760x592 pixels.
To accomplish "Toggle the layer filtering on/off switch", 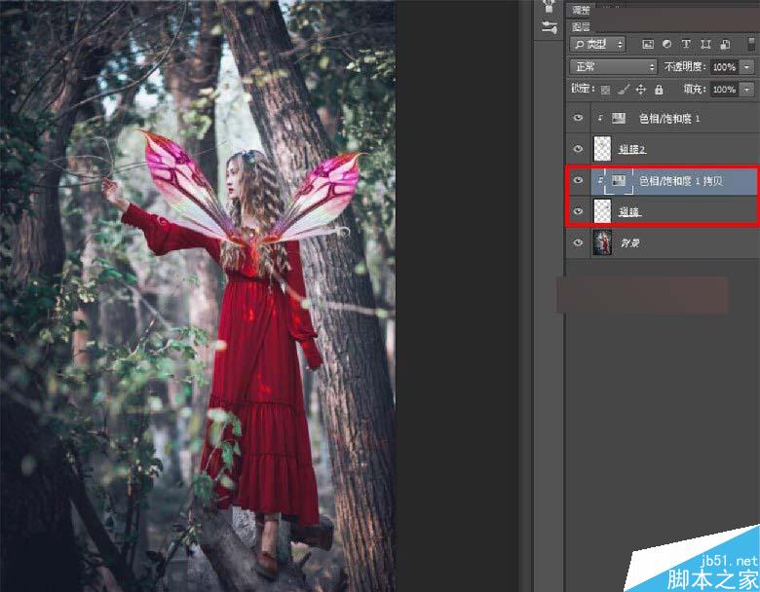I will 752,44.
